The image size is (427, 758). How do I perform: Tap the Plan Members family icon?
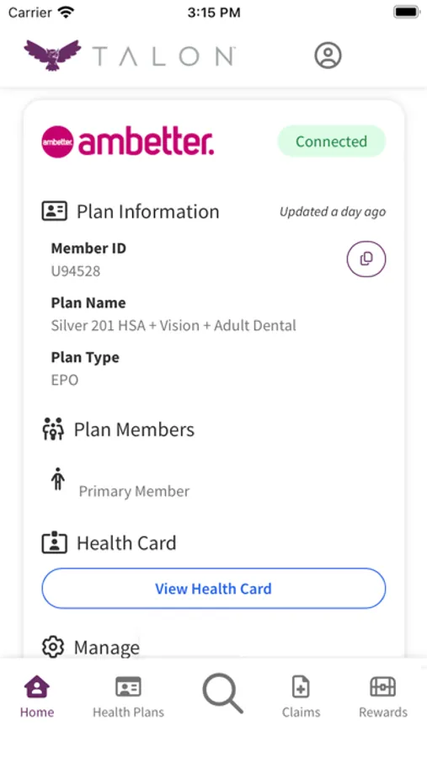(53, 430)
